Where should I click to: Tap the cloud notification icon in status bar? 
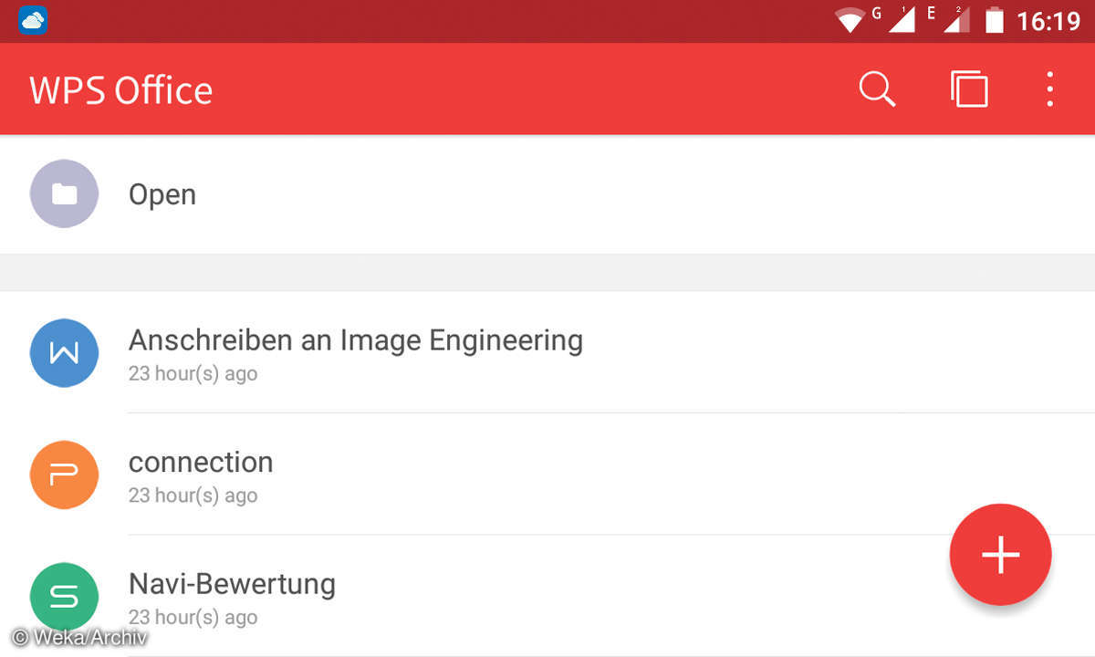click(x=33, y=19)
